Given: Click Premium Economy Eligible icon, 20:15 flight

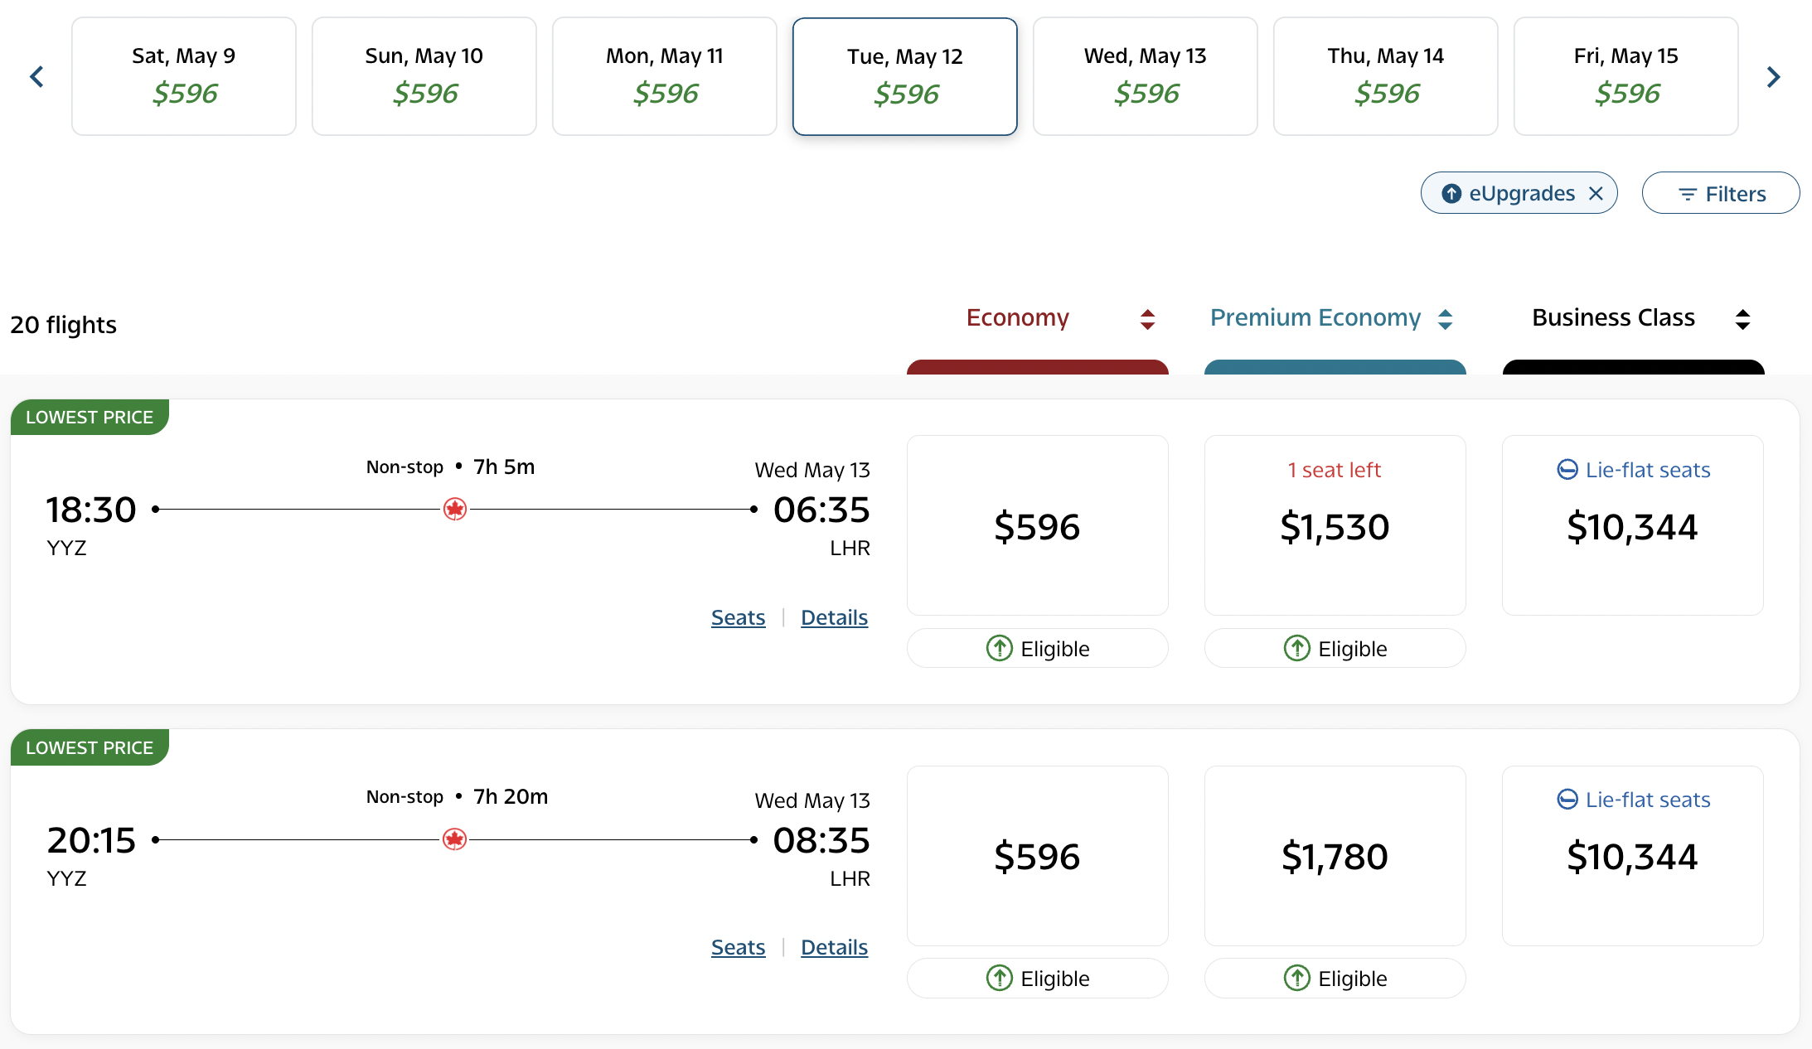Looking at the screenshot, I should 1297,978.
